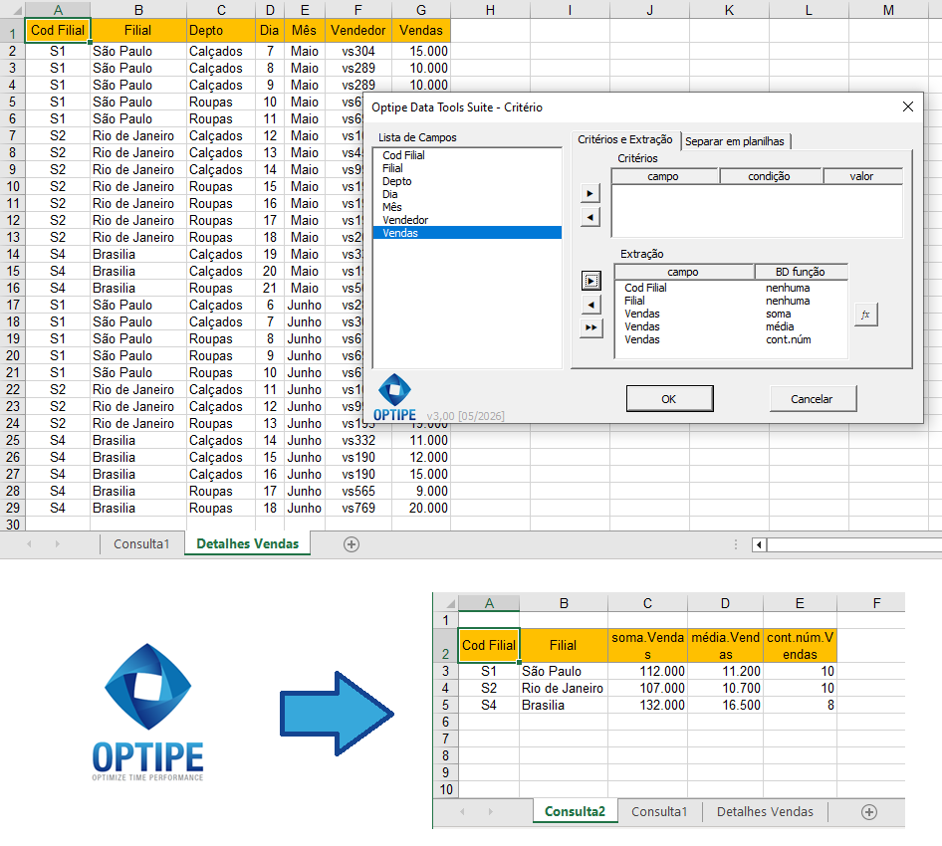The width and height of the screenshot is (942, 846).
Task: Select Cod Filial row in Extração list
Action: coord(731,289)
